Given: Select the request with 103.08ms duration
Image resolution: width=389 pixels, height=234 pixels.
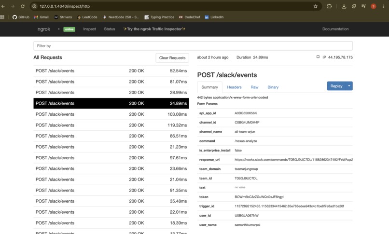Looking at the screenshot, I should [111, 114].
